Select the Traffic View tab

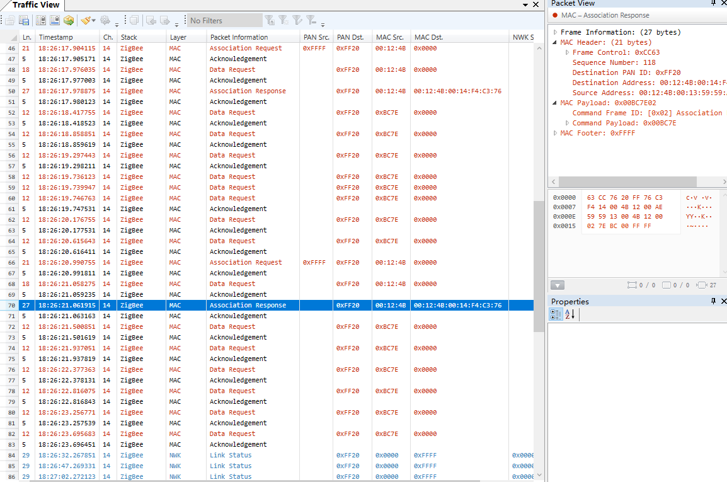point(36,5)
